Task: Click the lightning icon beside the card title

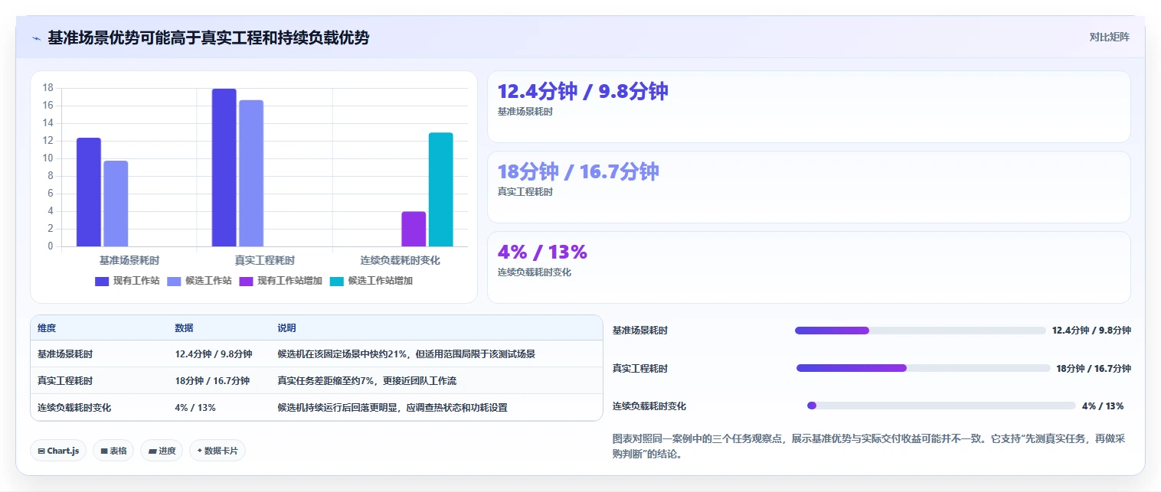Action: [36, 38]
